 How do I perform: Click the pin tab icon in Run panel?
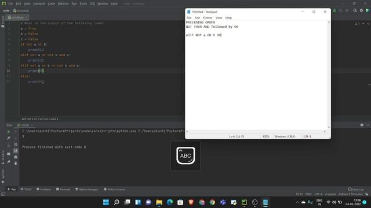pyautogui.click(x=9, y=162)
